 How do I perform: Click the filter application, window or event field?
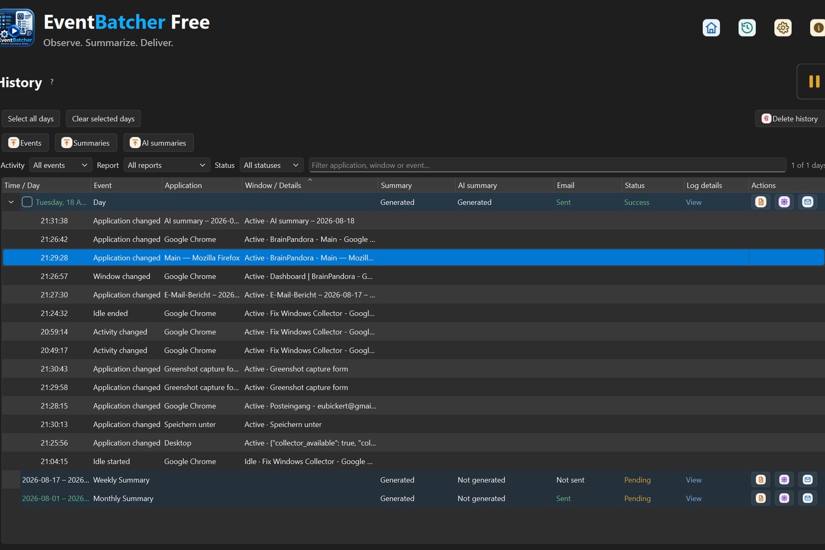point(547,165)
